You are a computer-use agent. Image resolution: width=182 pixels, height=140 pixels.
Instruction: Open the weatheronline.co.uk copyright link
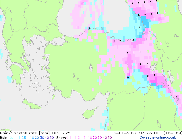(x=158, y=138)
